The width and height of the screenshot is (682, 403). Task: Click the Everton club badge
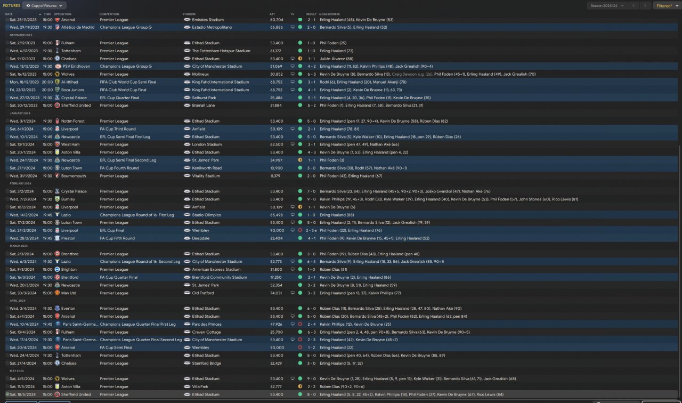point(57,309)
